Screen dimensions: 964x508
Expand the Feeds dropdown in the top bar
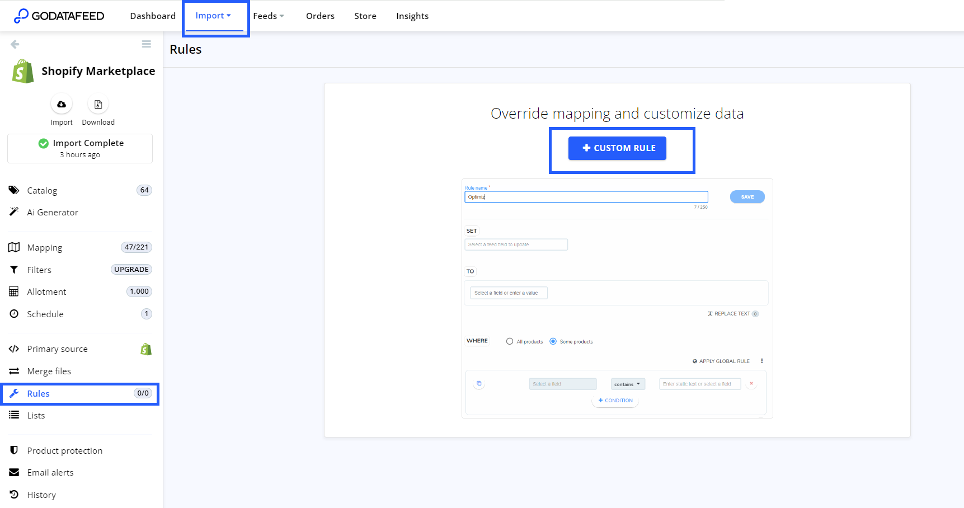(x=268, y=16)
